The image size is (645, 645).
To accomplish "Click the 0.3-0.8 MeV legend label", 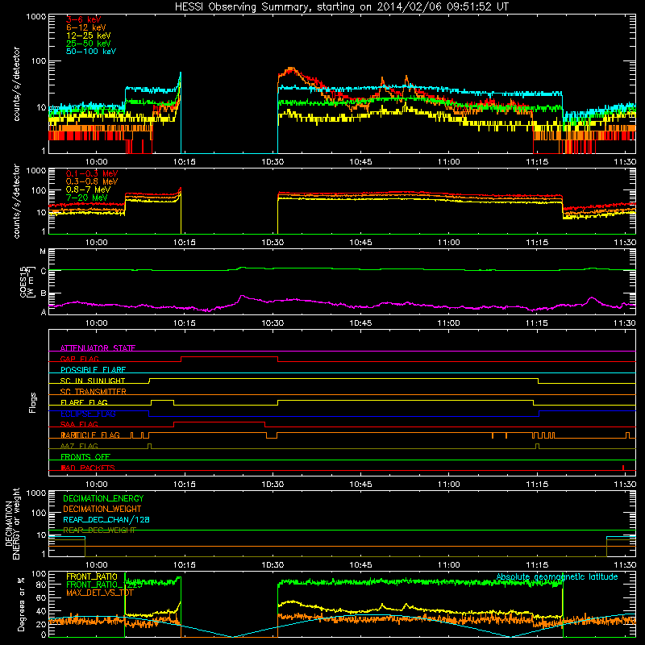I will 92,181.
